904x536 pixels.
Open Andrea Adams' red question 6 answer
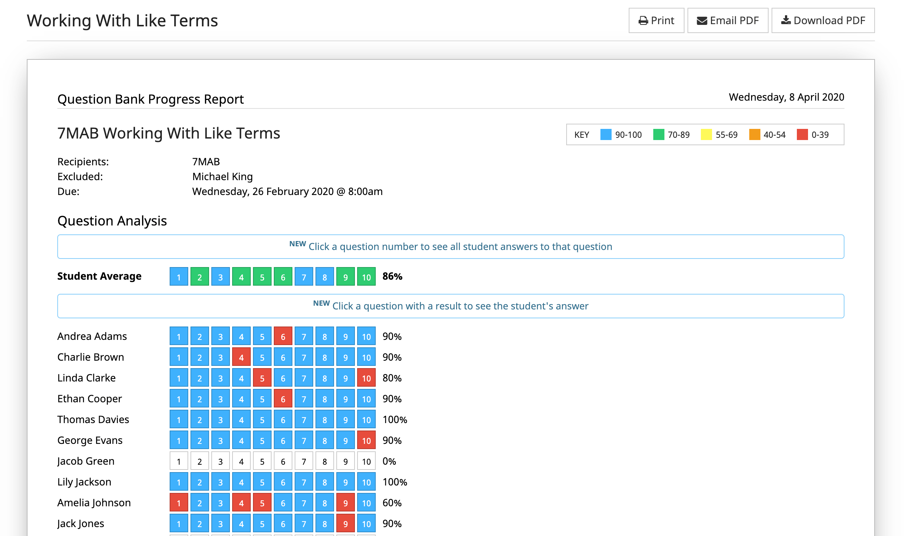tap(283, 336)
